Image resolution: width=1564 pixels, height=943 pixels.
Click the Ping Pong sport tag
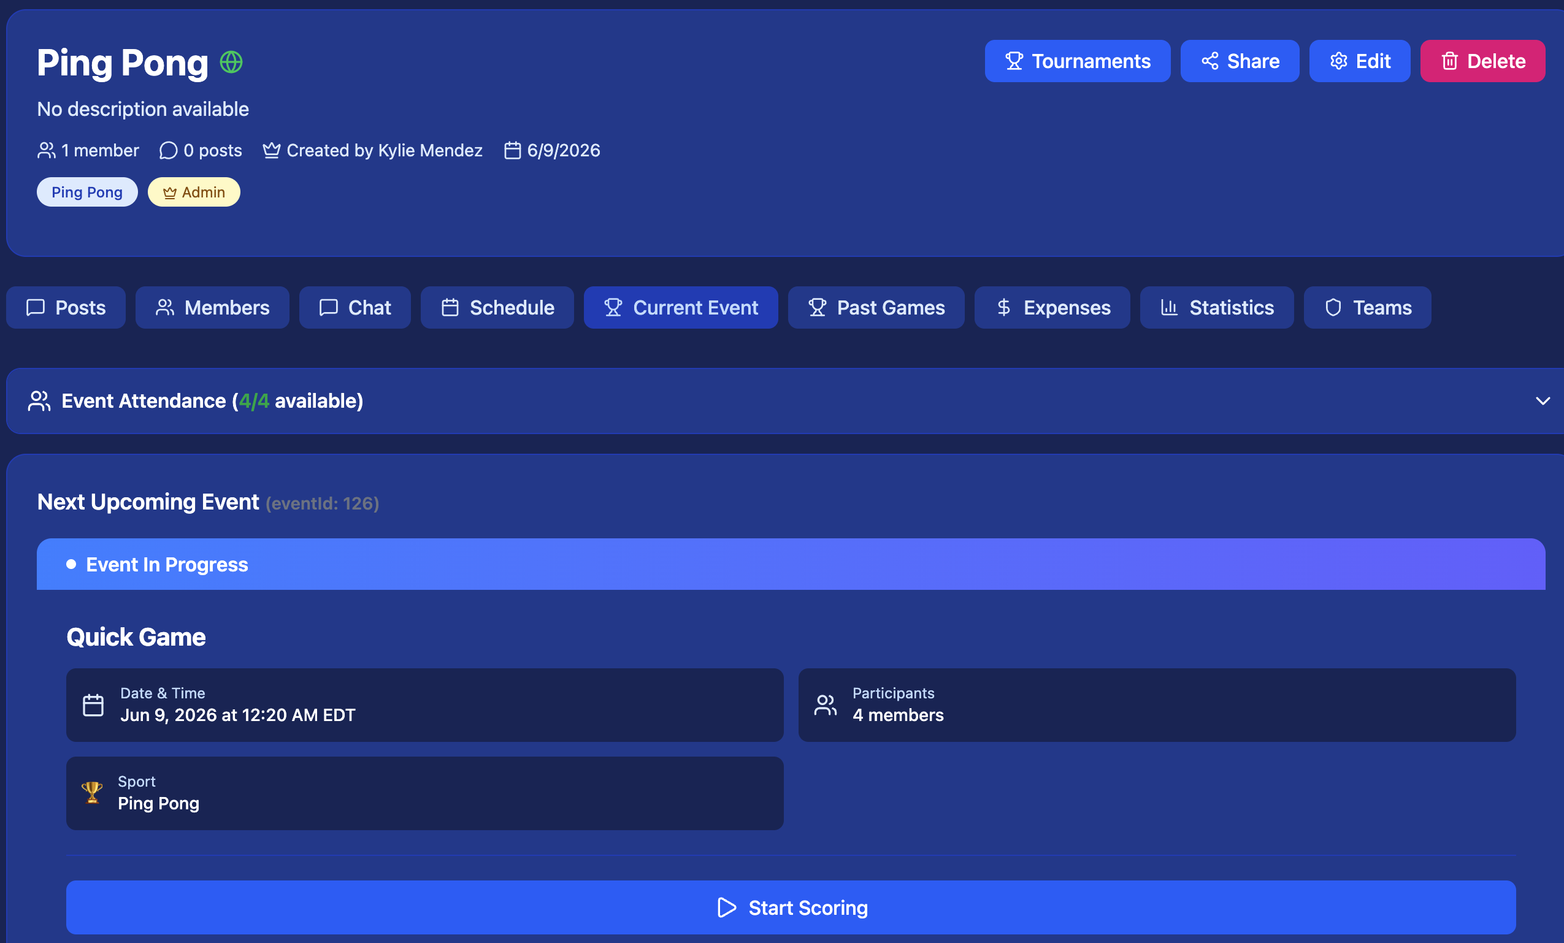(87, 192)
